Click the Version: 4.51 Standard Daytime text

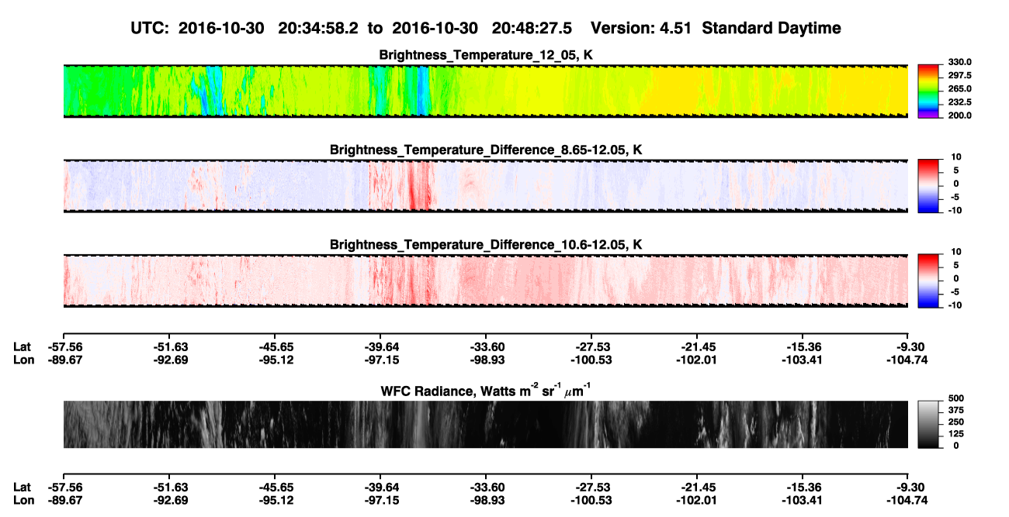click(716, 29)
